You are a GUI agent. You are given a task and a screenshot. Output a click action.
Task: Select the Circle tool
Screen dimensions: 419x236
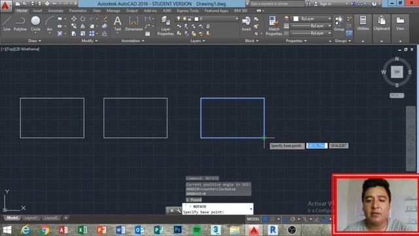35,24
